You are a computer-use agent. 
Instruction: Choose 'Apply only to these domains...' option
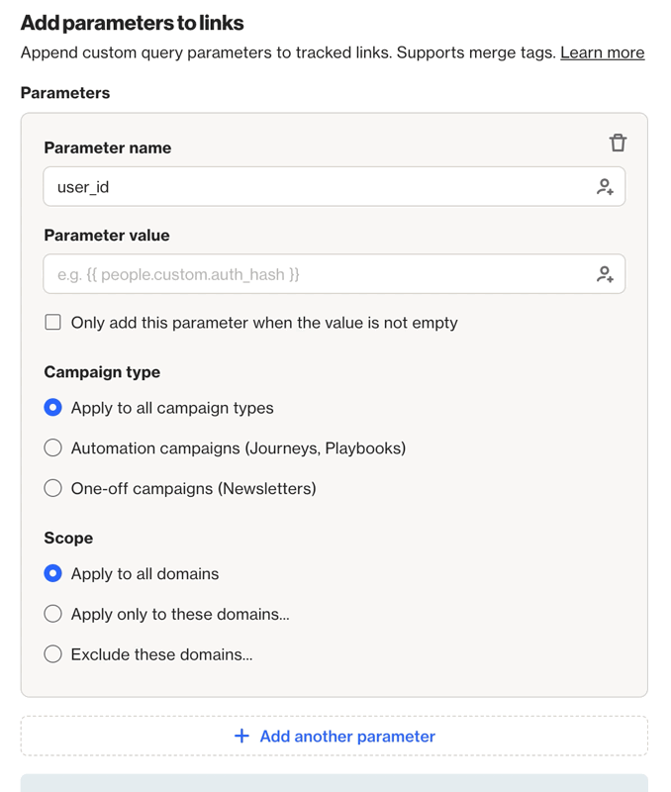(53, 614)
